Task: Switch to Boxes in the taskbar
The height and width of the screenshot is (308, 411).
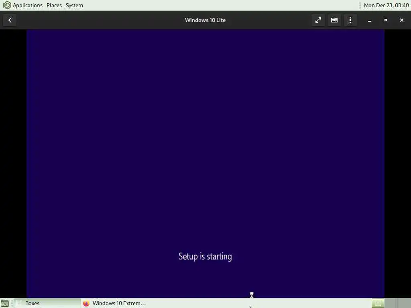Action: (47, 303)
